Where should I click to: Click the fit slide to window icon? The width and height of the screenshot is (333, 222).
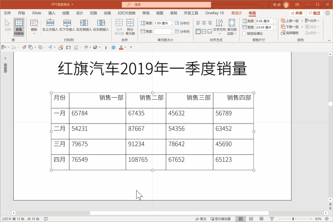[x=327, y=219]
